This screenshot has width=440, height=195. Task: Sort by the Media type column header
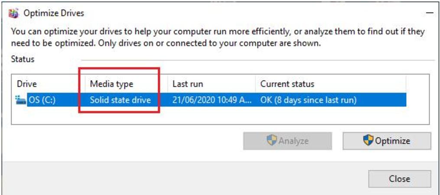coord(111,84)
